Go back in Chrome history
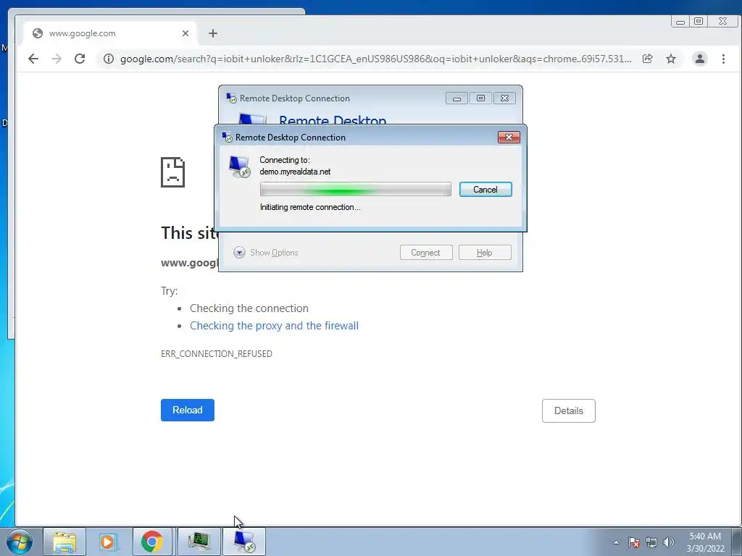742x556 pixels. [33, 59]
